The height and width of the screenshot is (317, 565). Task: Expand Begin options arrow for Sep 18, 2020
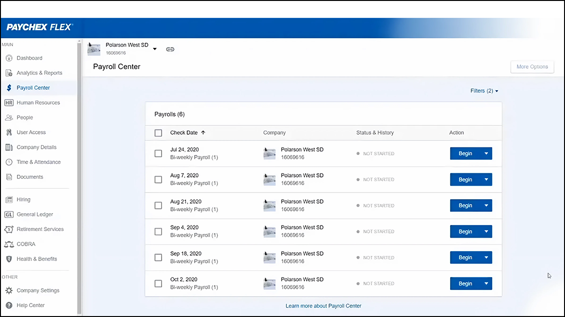(486, 257)
